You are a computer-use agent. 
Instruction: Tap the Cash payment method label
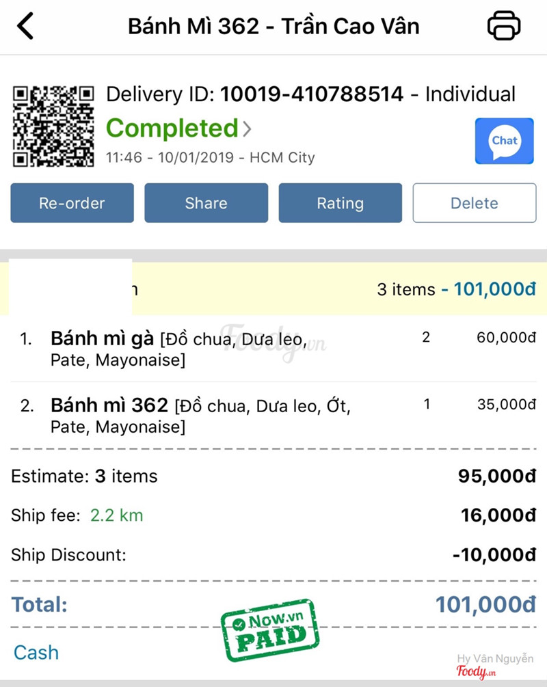pos(36,652)
